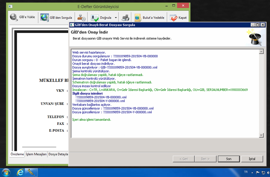The image size is (270, 177).
Task: Select the Dosya Detayları tab
Action: coord(58,154)
